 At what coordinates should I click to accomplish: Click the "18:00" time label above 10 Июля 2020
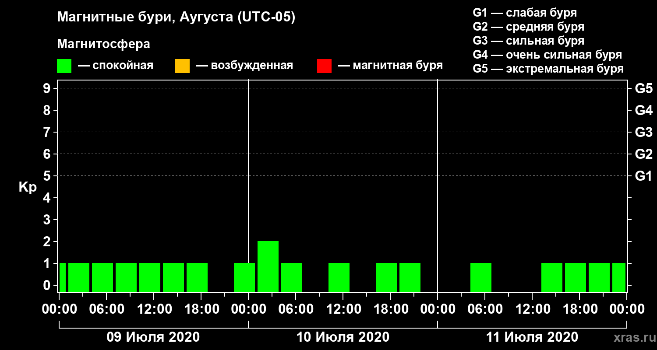pyautogui.click(x=390, y=309)
